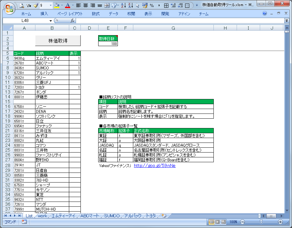
Task: Click accounting currency format icon
Action: coord(145,5)
